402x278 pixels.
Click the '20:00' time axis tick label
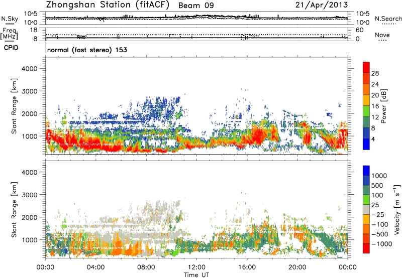(297, 267)
